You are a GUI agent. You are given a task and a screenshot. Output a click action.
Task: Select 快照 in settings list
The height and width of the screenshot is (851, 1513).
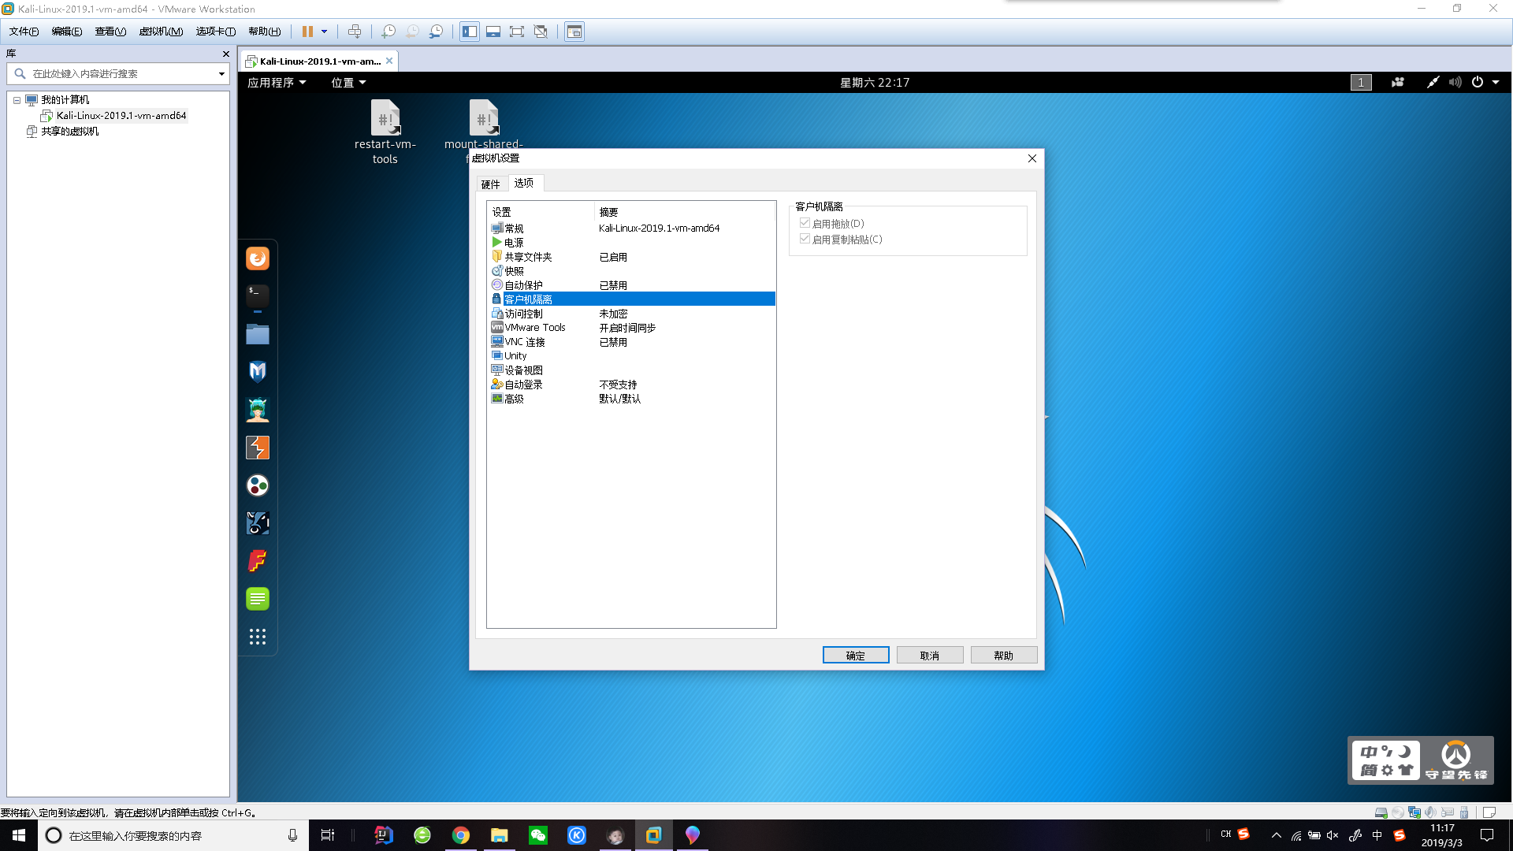click(x=631, y=271)
